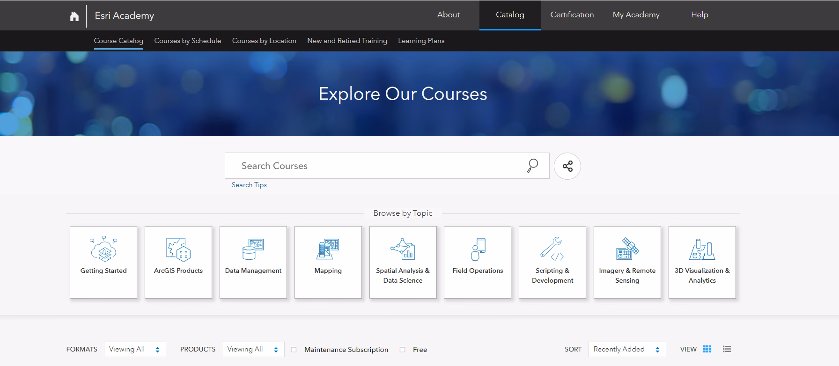Switch to list view icon

coord(727,349)
